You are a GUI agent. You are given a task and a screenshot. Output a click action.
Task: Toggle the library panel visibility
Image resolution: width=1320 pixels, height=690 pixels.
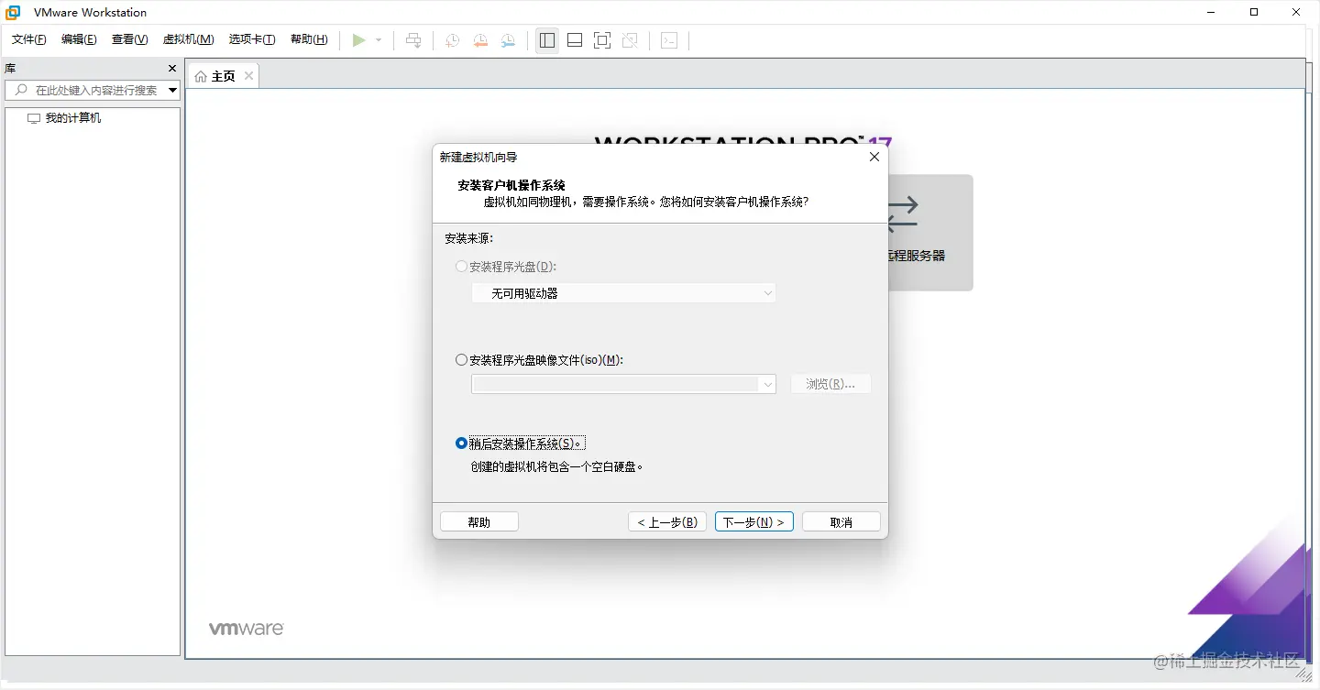point(546,39)
